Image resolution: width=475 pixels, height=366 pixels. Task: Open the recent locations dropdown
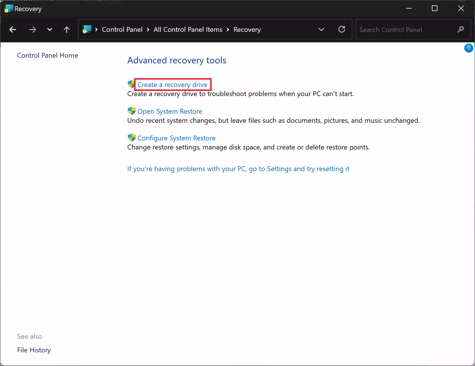50,30
